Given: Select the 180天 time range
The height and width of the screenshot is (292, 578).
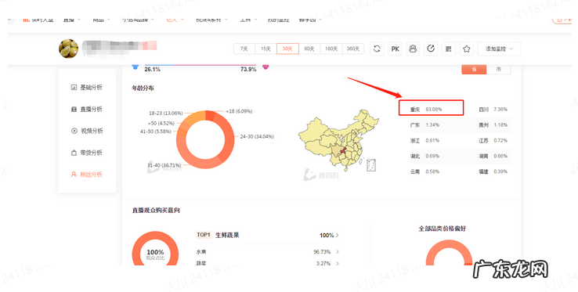Looking at the screenshot, I should (x=331, y=49).
